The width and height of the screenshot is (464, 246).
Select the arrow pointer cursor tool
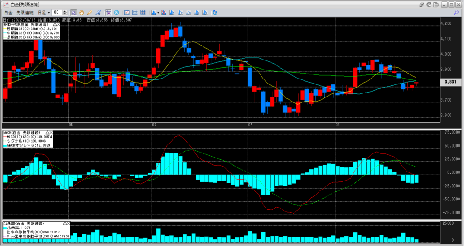[x=73, y=13]
